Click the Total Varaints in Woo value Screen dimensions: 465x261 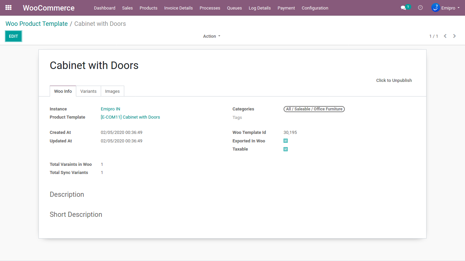pyautogui.click(x=102, y=164)
